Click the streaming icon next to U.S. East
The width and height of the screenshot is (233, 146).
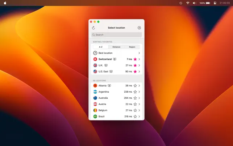coord(111,72)
